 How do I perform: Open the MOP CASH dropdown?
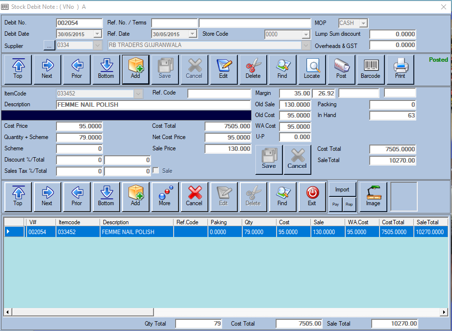click(x=363, y=23)
